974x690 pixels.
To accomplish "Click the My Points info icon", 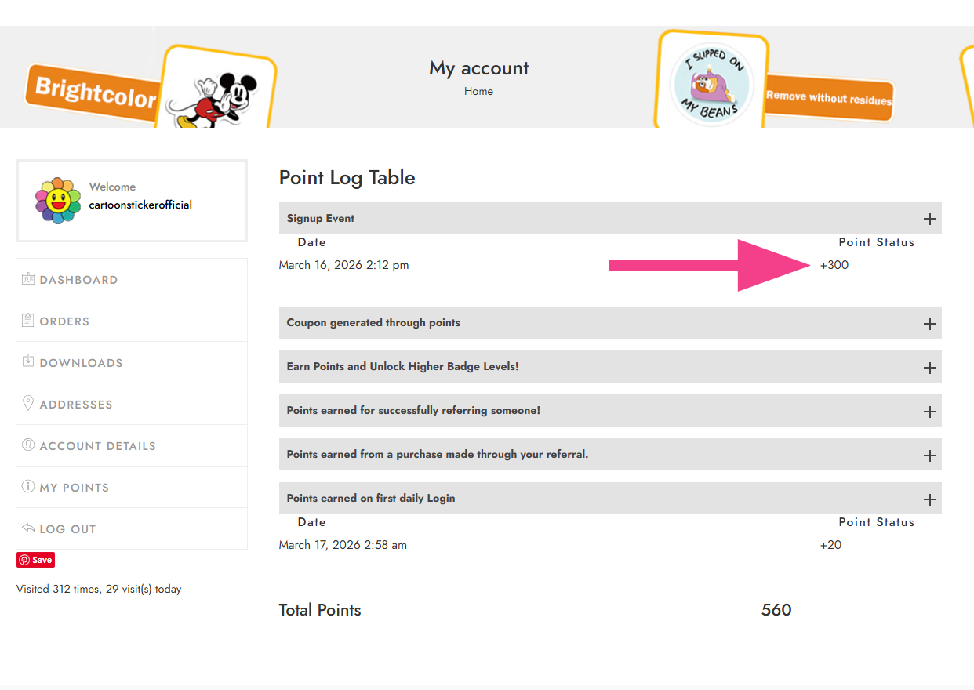I will [x=28, y=487].
